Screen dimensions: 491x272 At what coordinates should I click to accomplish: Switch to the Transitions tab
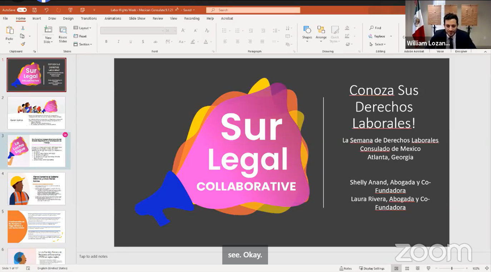click(89, 19)
